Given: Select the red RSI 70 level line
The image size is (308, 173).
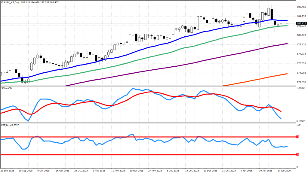Looking at the screenshot, I should [90, 137].
